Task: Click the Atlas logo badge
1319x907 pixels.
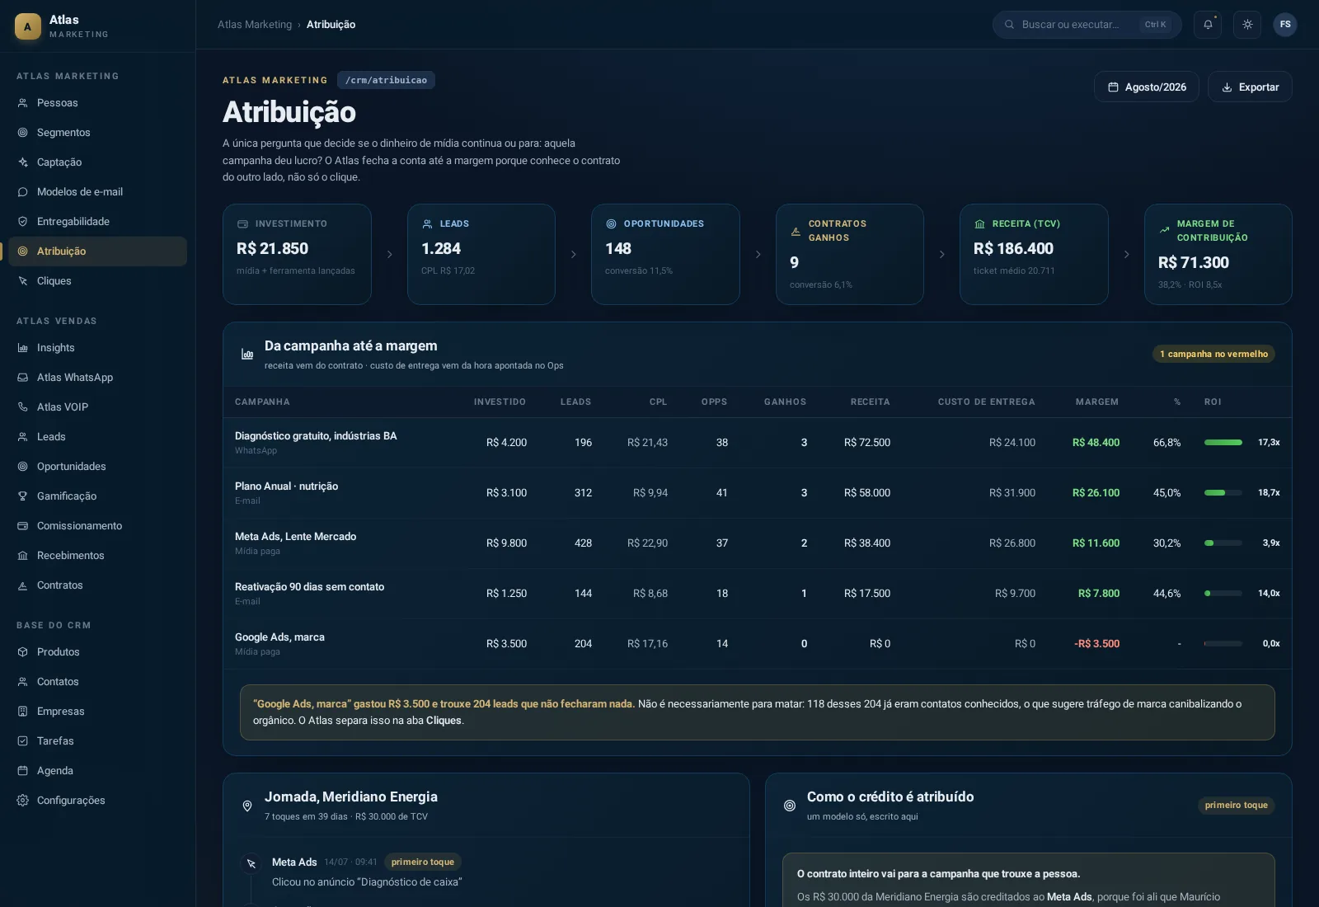Action: click(28, 26)
